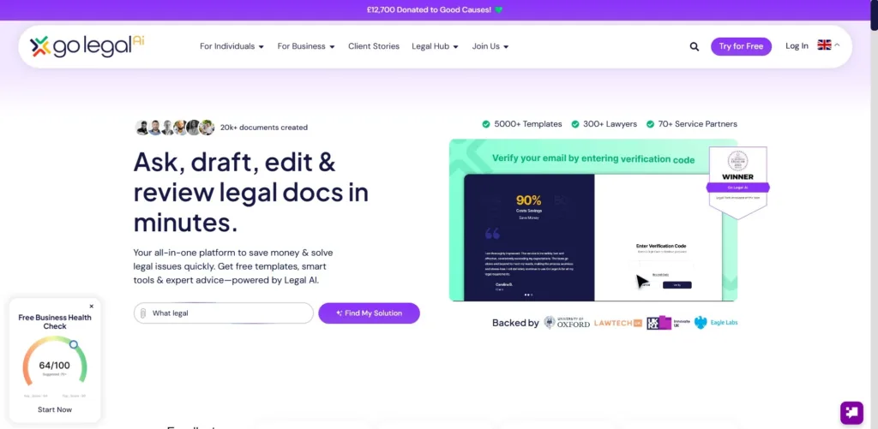The width and height of the screenshot is (878, 429).
Task: Click the 5000+ Templates checkmark icon
Action: click(x=486, y=124)
